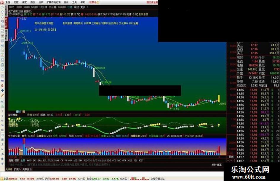
Task: Click the red flame sidebar icon
Action: pos(2,86)
